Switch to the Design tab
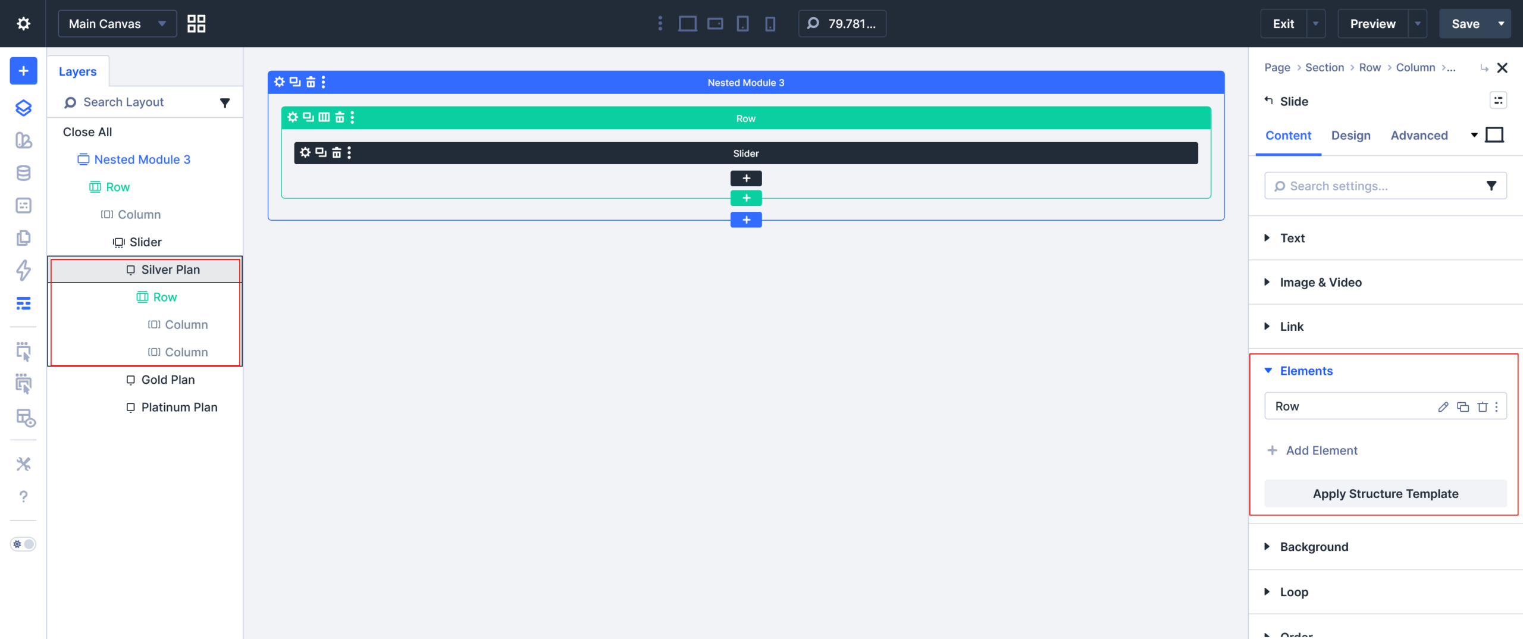This screenshot has height=639, width=1523. click(x=1351, y=135)
